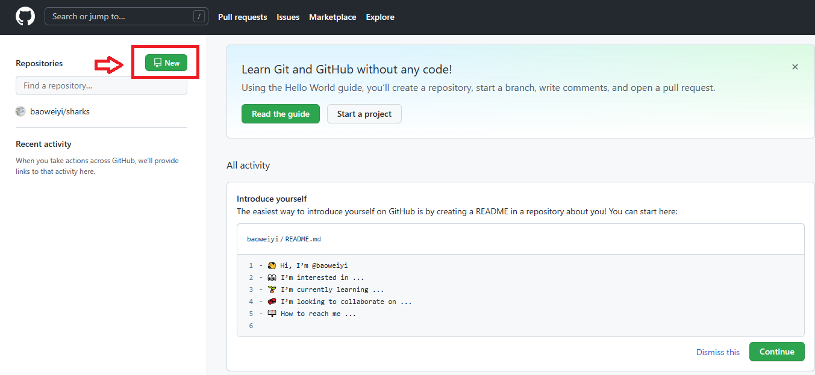Click the 'Read the guide' button

pos(281,114)
